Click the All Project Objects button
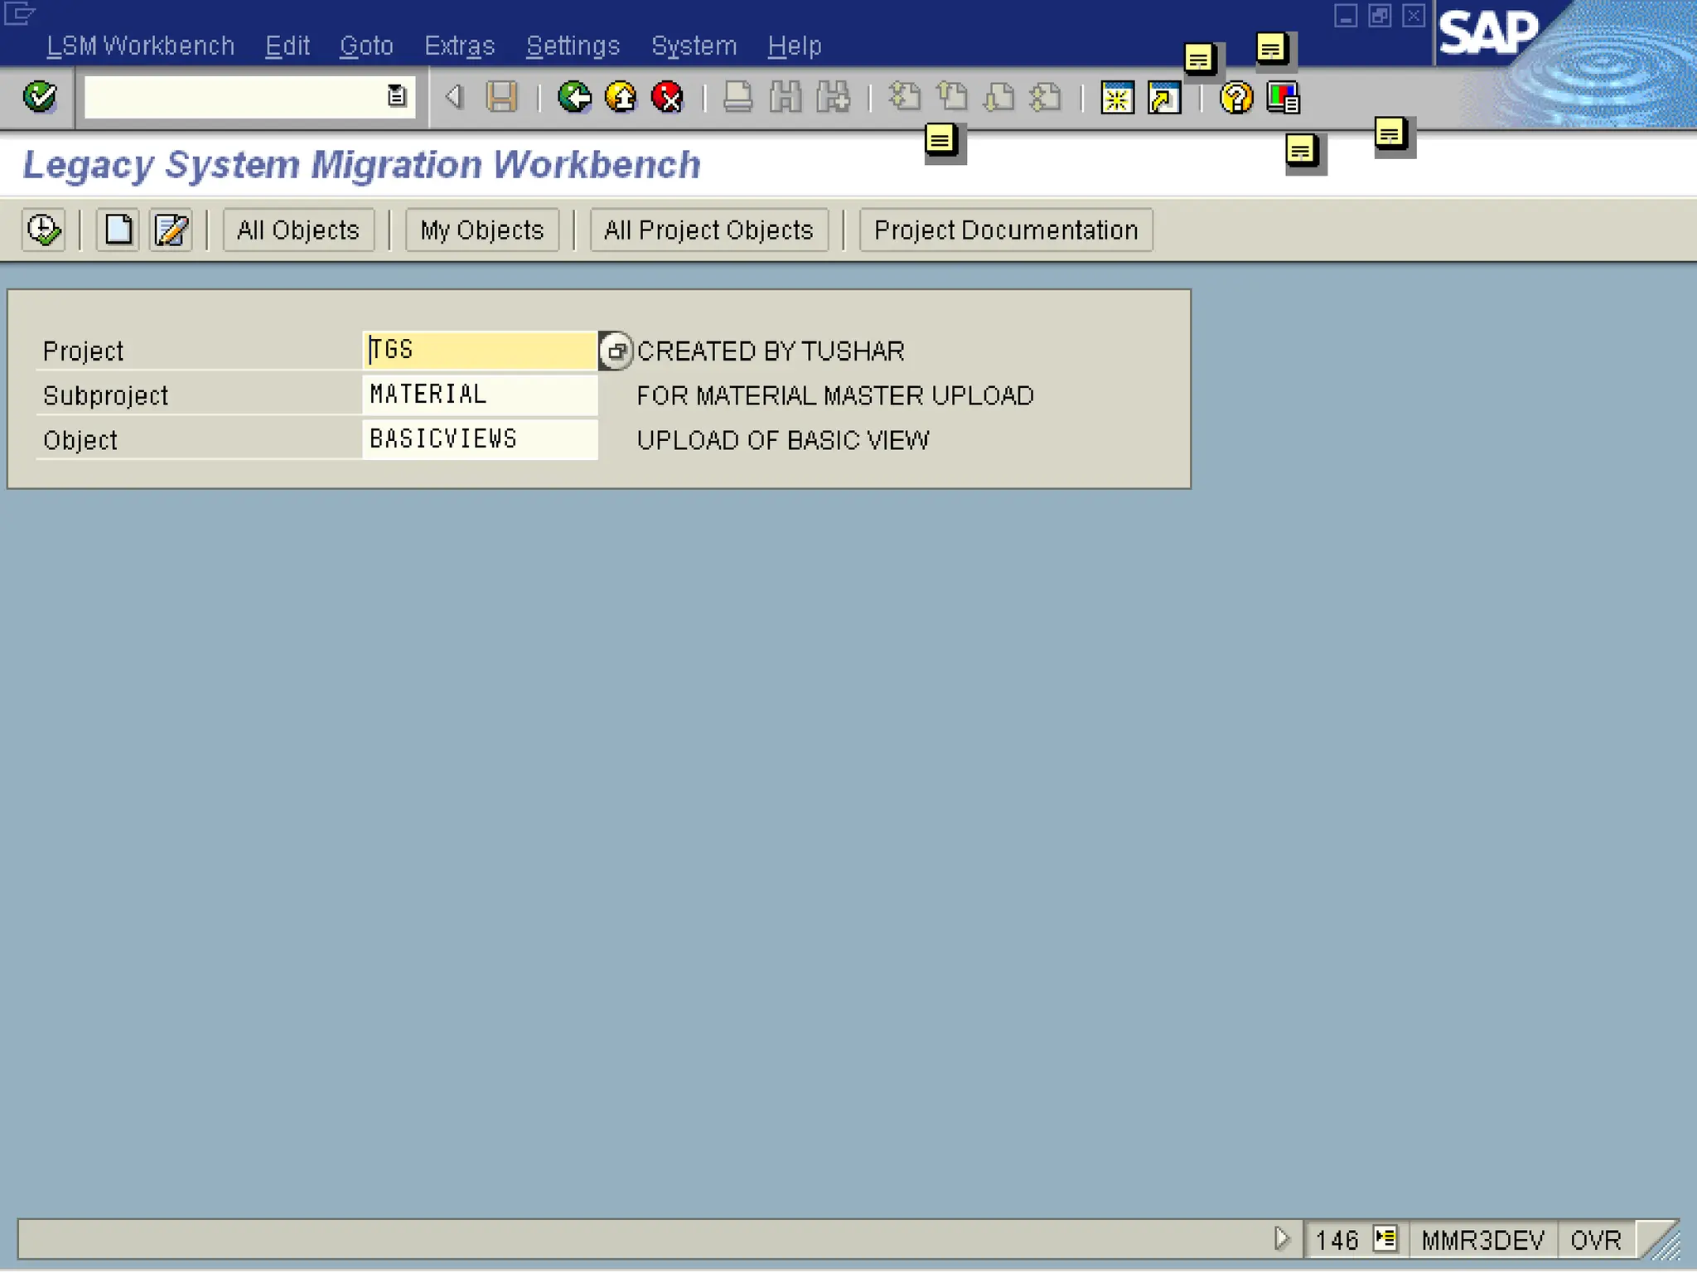This screenshot has height=1273, width=1697. tap(708, 230)
